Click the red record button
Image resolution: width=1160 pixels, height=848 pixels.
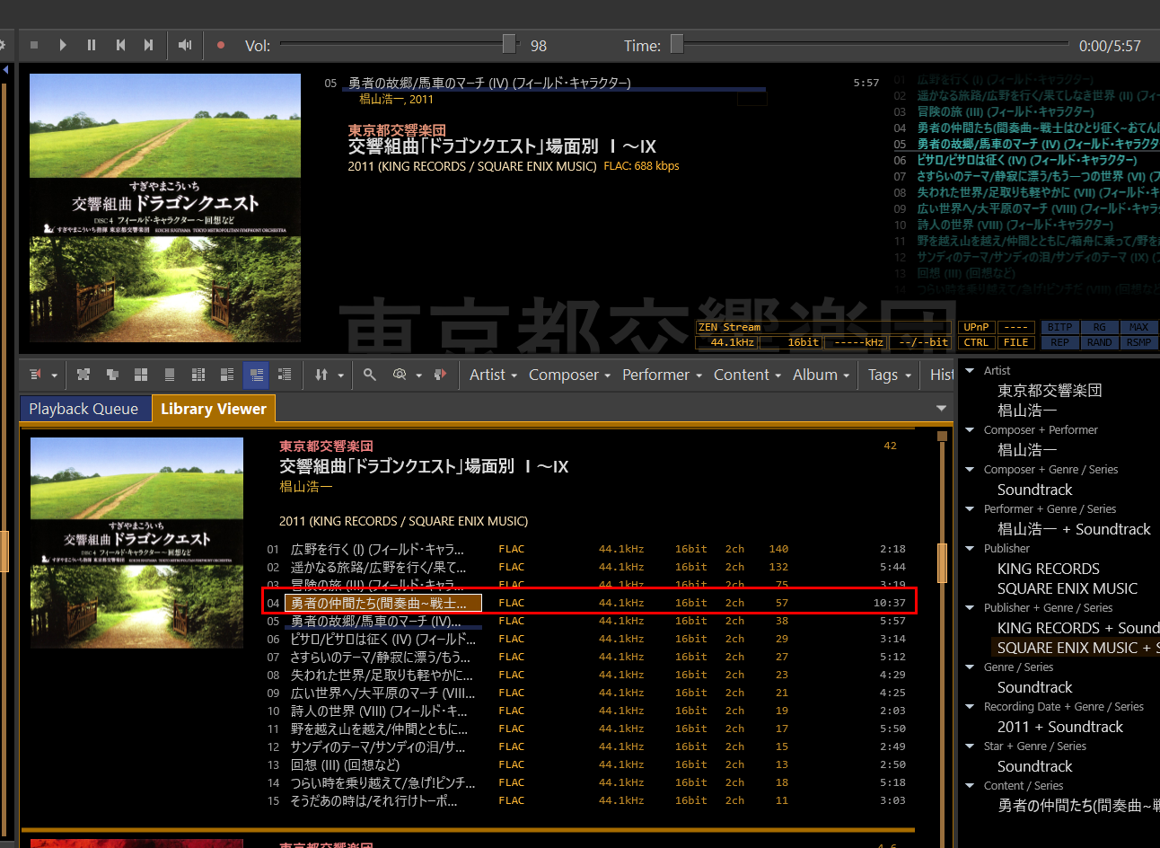(221, 45)
